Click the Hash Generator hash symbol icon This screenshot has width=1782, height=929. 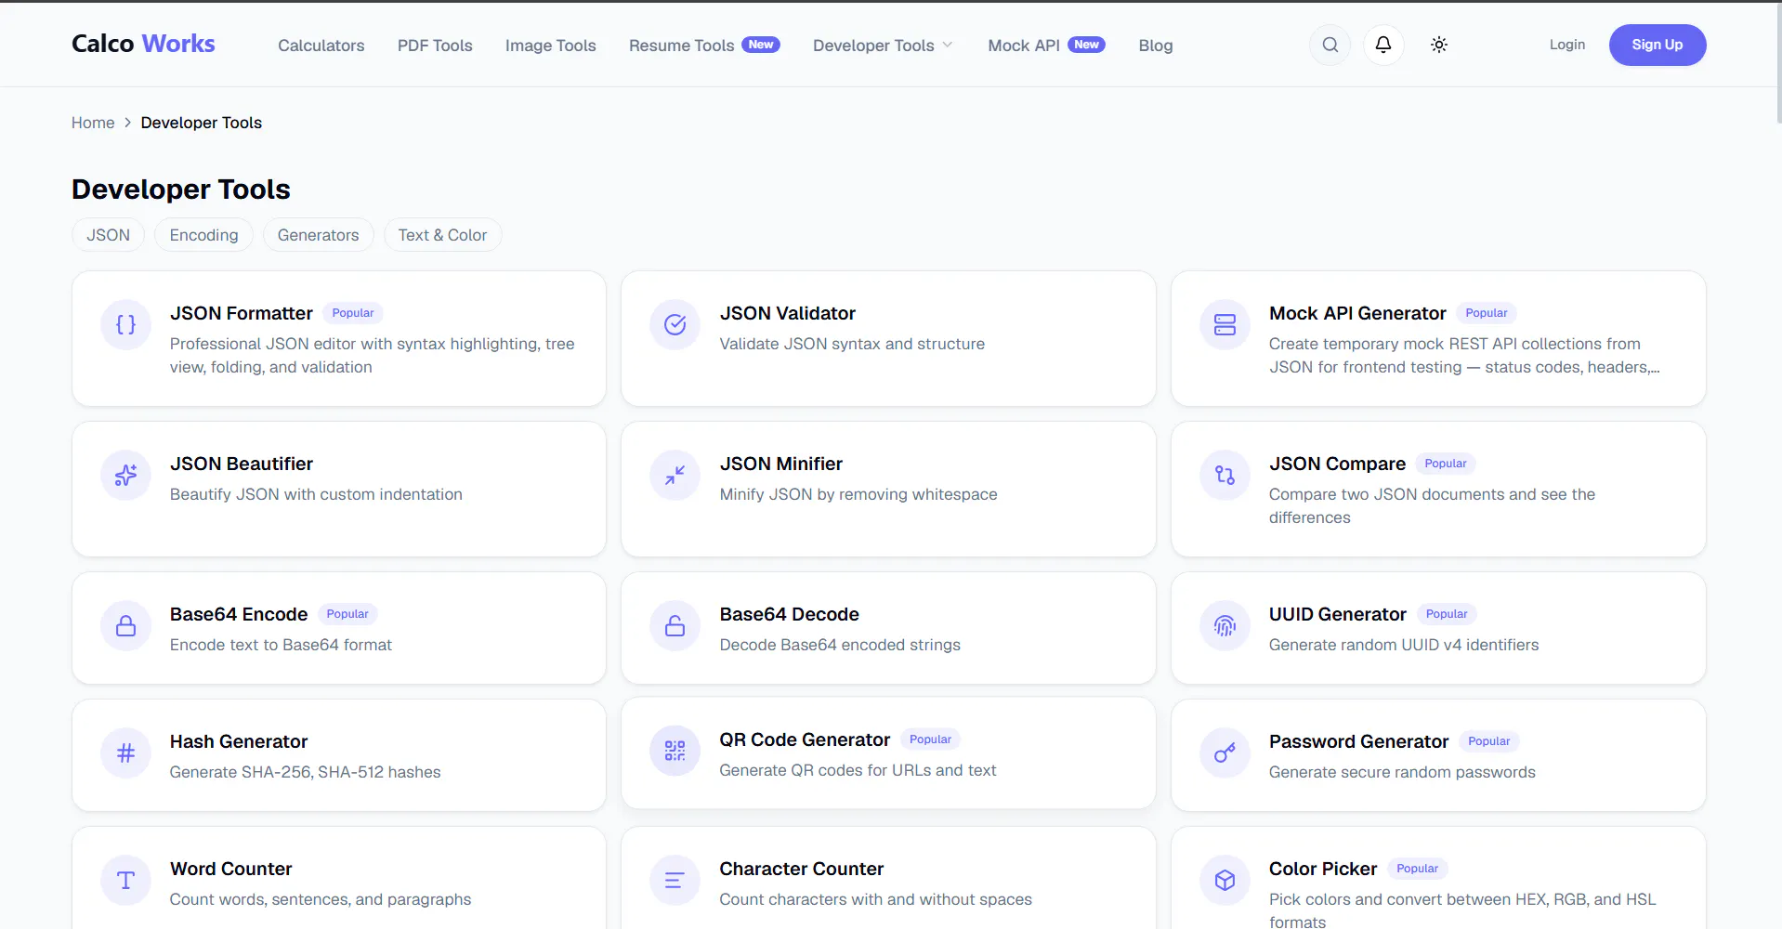[125, 752]
